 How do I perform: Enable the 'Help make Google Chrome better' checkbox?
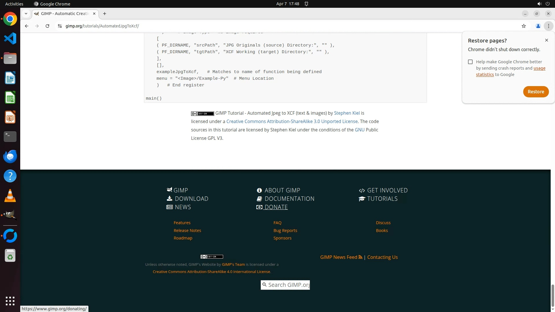pos(470,62)
